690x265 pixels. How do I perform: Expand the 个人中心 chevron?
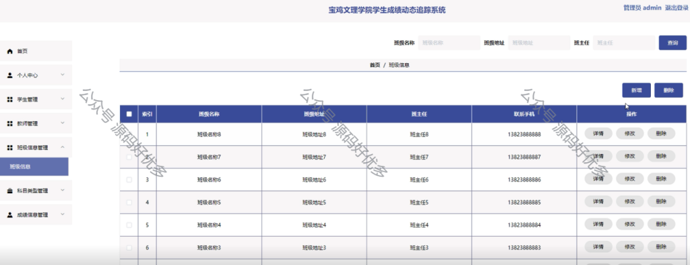63,75
